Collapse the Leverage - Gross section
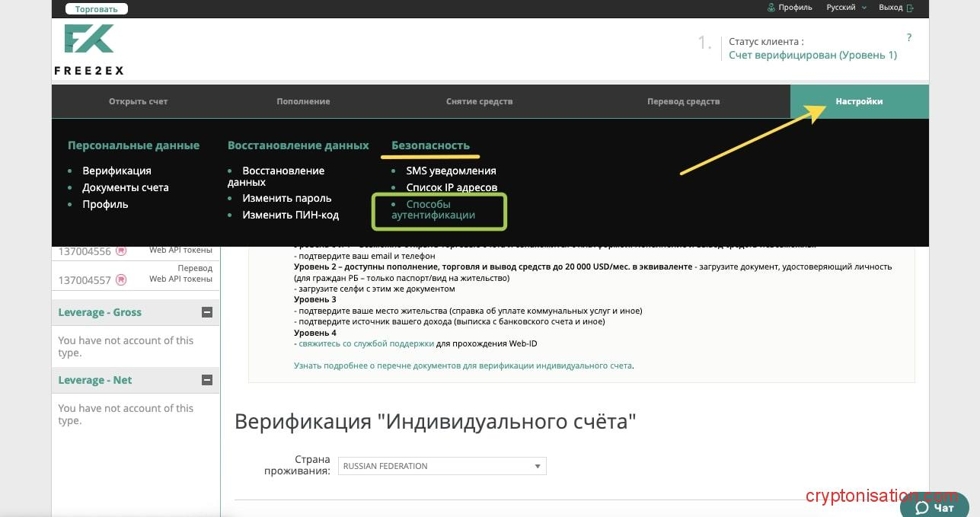Image resolution: width=980 pixels, height=517 pixels. coord(206,312)
